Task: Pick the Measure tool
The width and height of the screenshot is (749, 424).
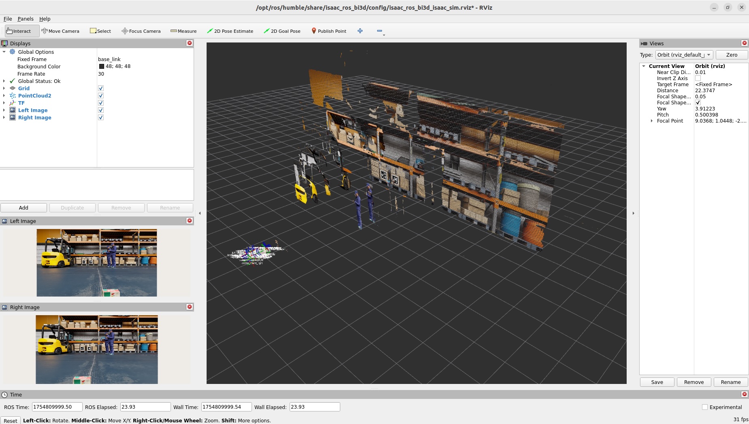Action: point(184,31)
